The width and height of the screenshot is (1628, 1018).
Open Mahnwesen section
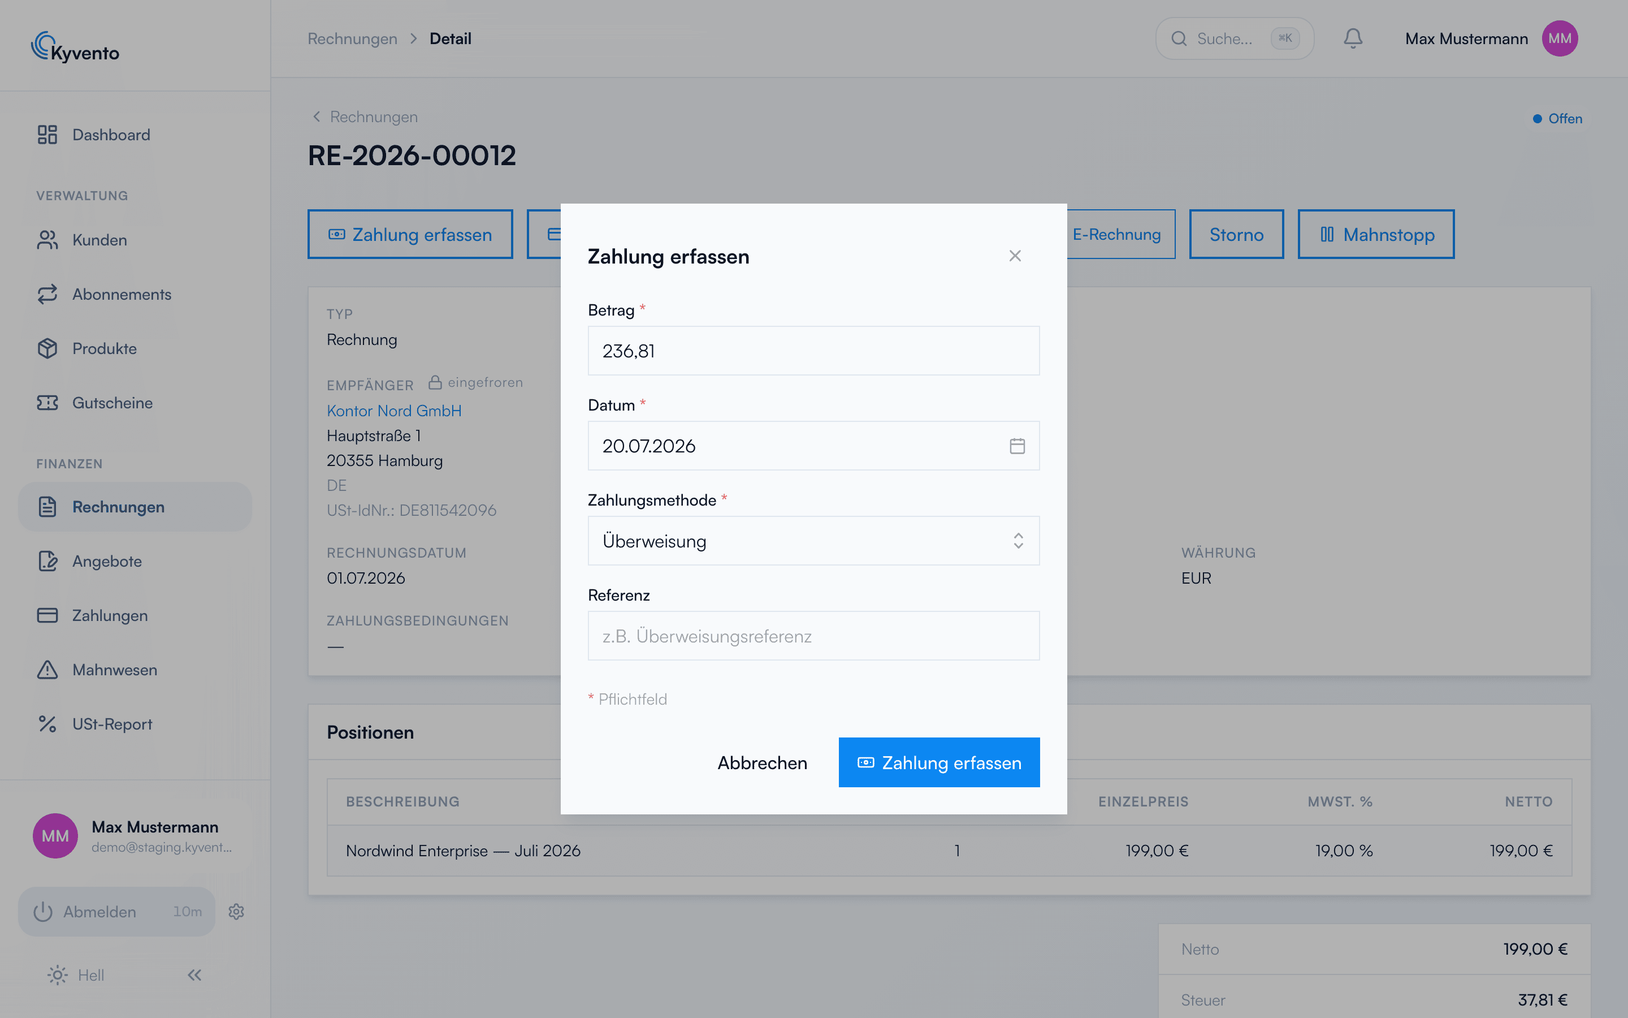click(135, 670)
